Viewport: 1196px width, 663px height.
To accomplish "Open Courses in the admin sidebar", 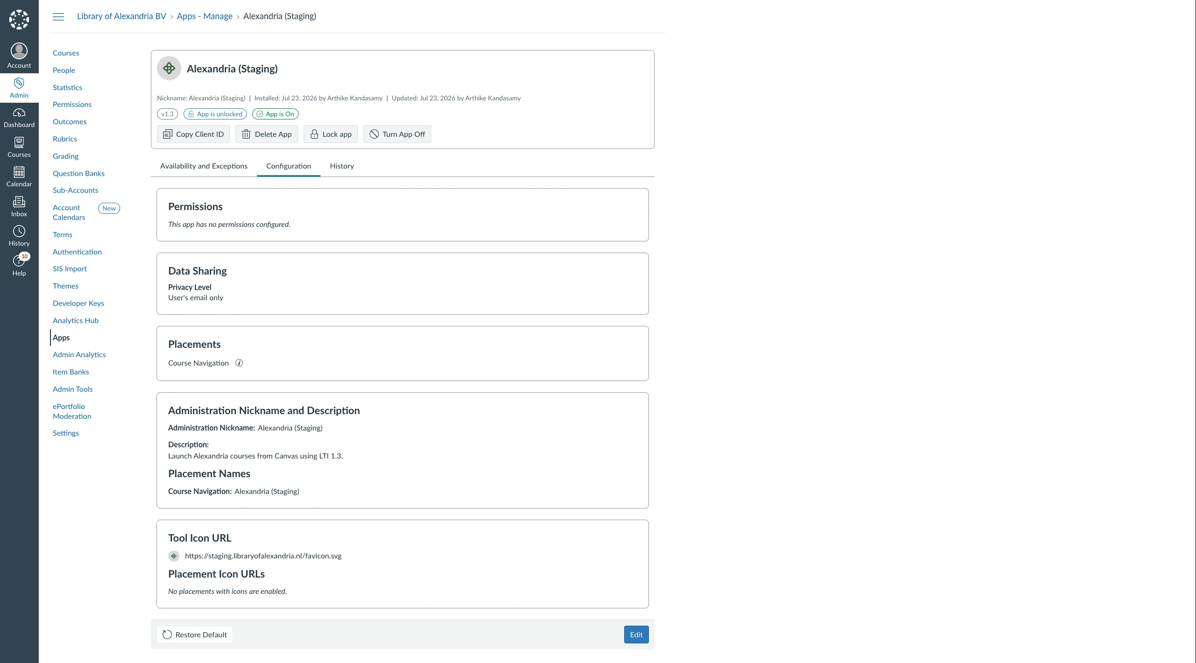I will [x=66, y=53].
